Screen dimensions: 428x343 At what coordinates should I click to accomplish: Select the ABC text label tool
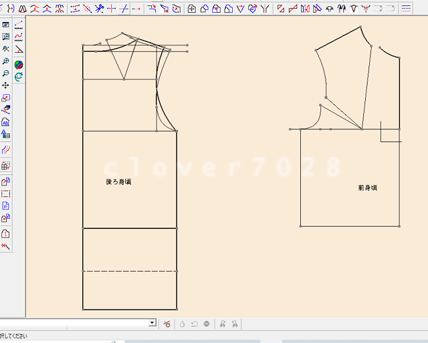pyautogui.click(x=6, y=122)
